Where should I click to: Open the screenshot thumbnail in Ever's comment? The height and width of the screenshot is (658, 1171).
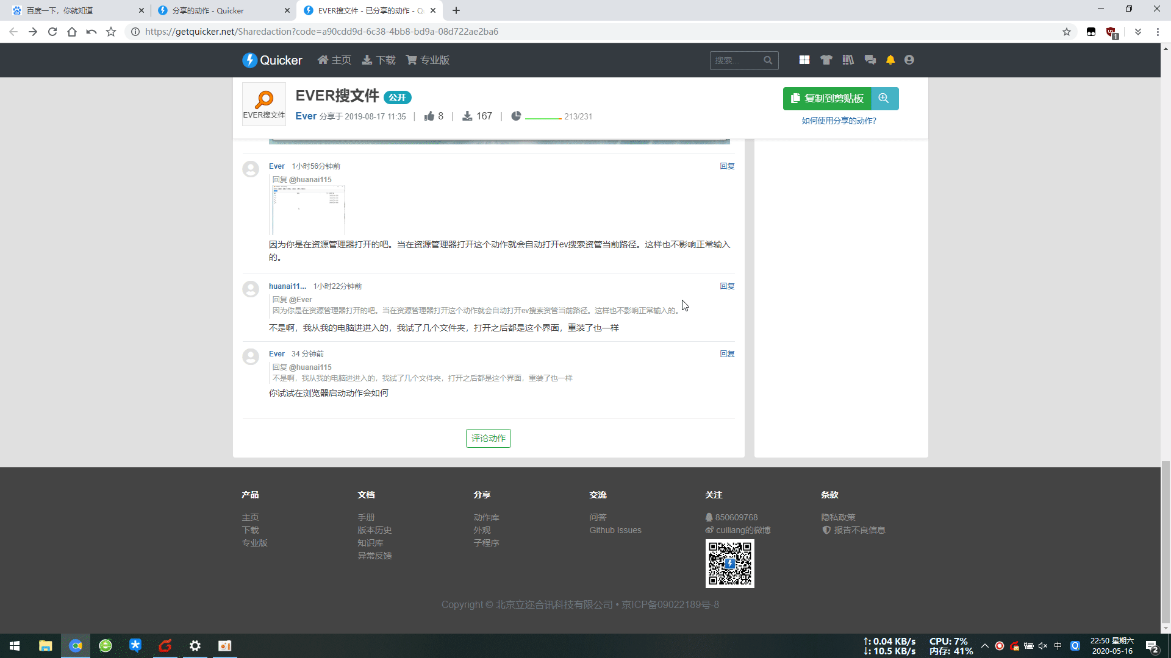coord(309,210)
